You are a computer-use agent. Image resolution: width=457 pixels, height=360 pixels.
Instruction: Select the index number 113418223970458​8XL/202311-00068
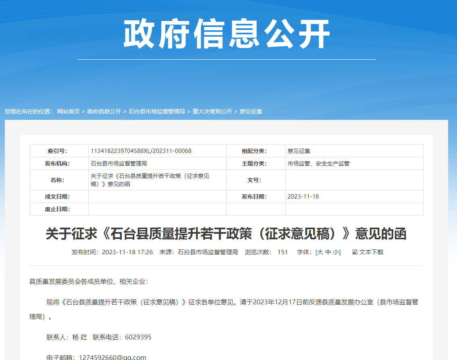141,151
